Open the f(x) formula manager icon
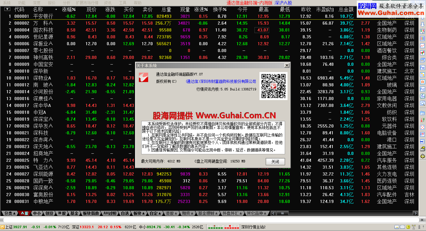This screenshot has width=426, height=231. 423,96
